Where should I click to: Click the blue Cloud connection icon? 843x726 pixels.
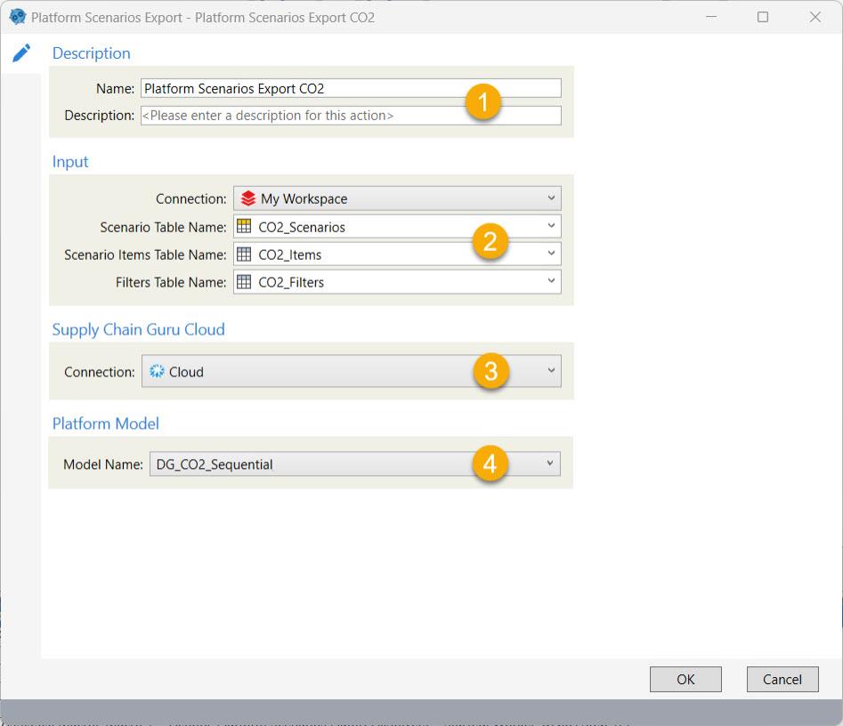click(x=158, y=372)
